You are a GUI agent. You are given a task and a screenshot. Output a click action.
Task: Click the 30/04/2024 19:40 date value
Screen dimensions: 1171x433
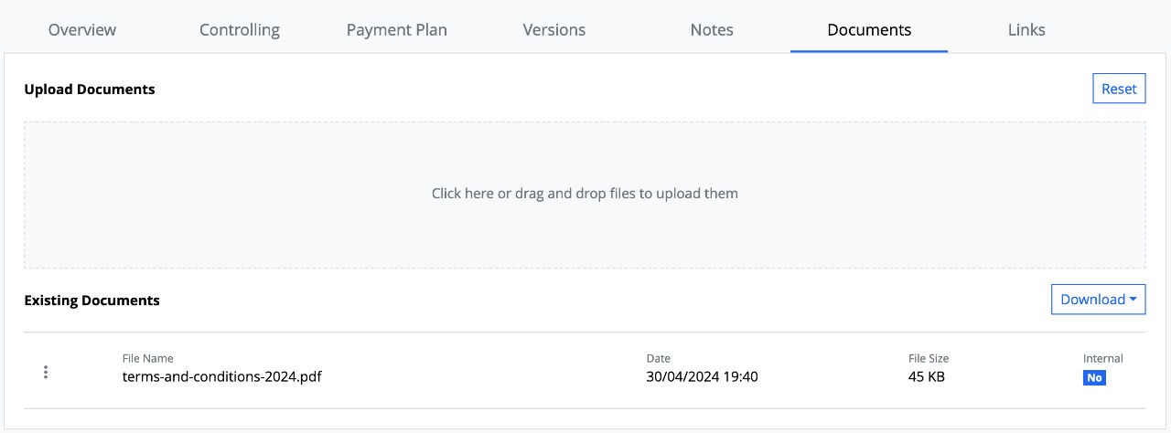tap(702, 376)
